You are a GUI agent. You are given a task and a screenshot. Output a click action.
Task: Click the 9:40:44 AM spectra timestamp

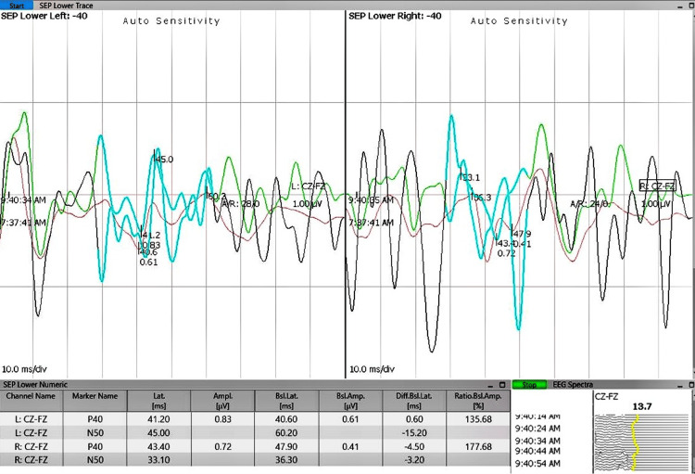tap(537, 451)
